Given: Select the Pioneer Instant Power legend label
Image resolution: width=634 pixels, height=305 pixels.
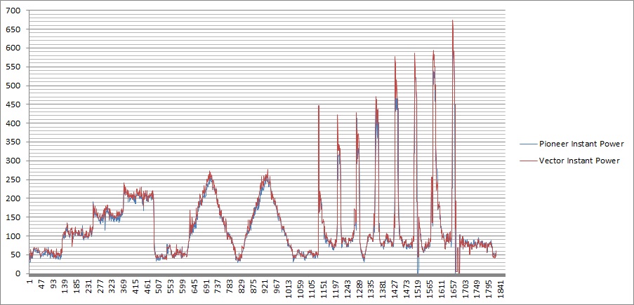Looking at the screenshot, I should point(581,144).
